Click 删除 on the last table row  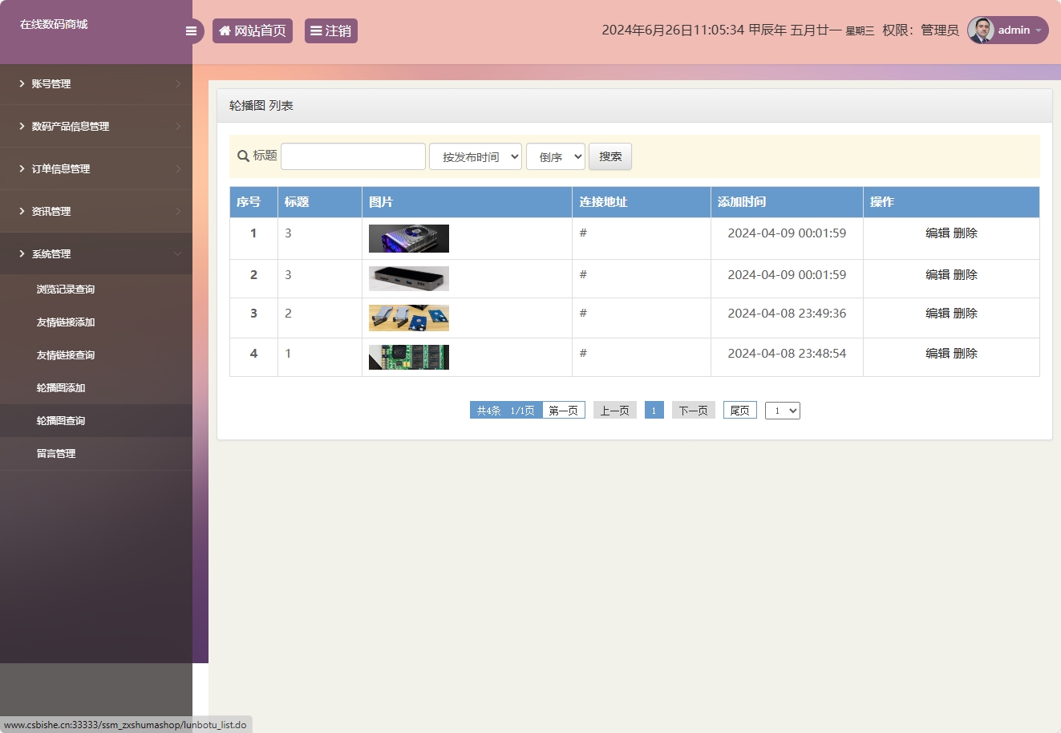(965, 353)
